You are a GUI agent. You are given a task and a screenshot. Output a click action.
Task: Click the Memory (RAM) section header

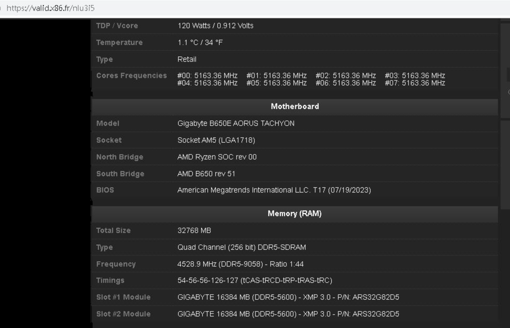coord(294,214)
